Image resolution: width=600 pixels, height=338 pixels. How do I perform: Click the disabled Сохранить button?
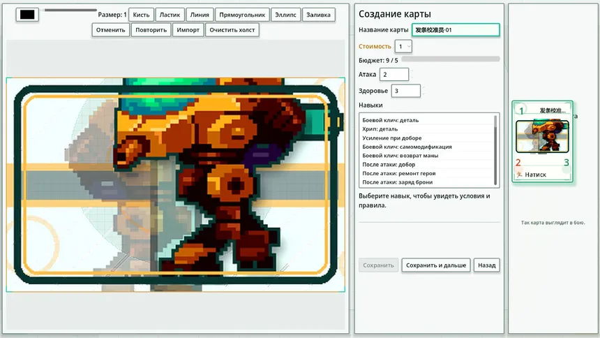coord(378,265)
